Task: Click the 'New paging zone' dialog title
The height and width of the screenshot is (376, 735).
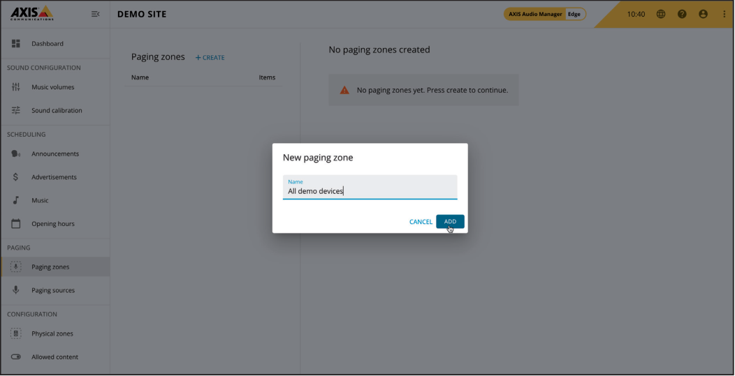Action: click(x=318, y=158)
